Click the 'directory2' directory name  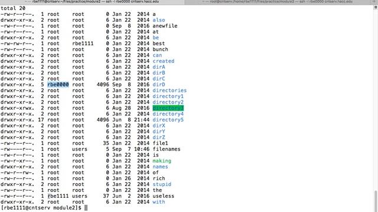pyautogui.click(x=168, y=102)
